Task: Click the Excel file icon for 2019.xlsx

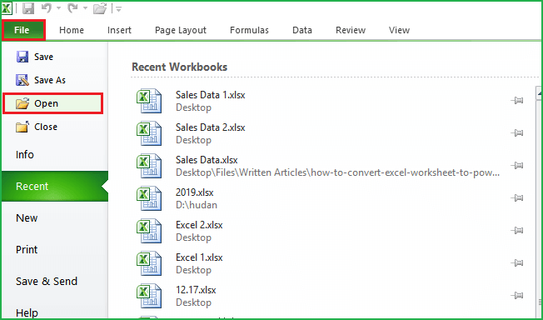Action: pos(149,198)
